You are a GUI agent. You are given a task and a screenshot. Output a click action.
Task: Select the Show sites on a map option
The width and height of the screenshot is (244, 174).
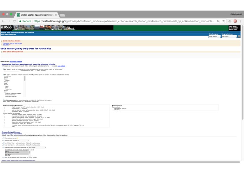pyautogui.click(x=2, y=138)
